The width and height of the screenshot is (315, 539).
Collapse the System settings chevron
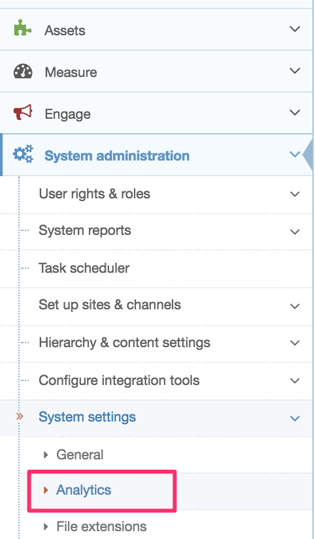[295, 418]
